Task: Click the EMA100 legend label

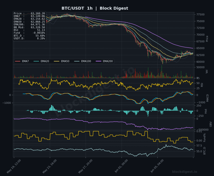Action: coord(86,61)
